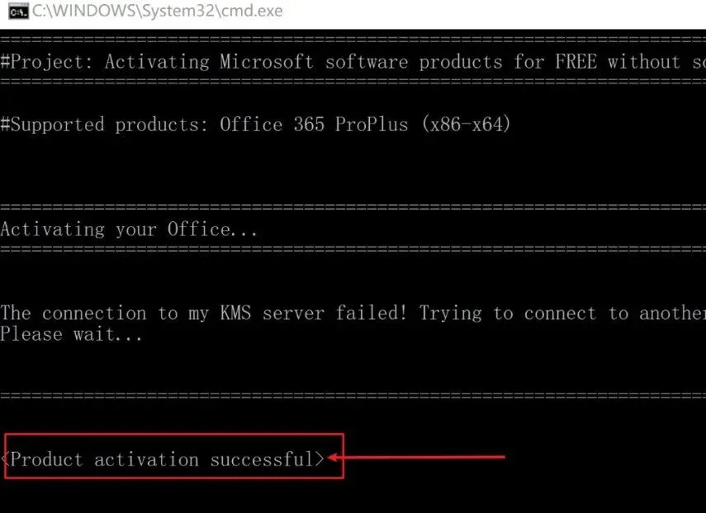The width and height of the screenshot is (706, 513).
Task: Click empty title bar area right of title
Action: tap(495, 12)
